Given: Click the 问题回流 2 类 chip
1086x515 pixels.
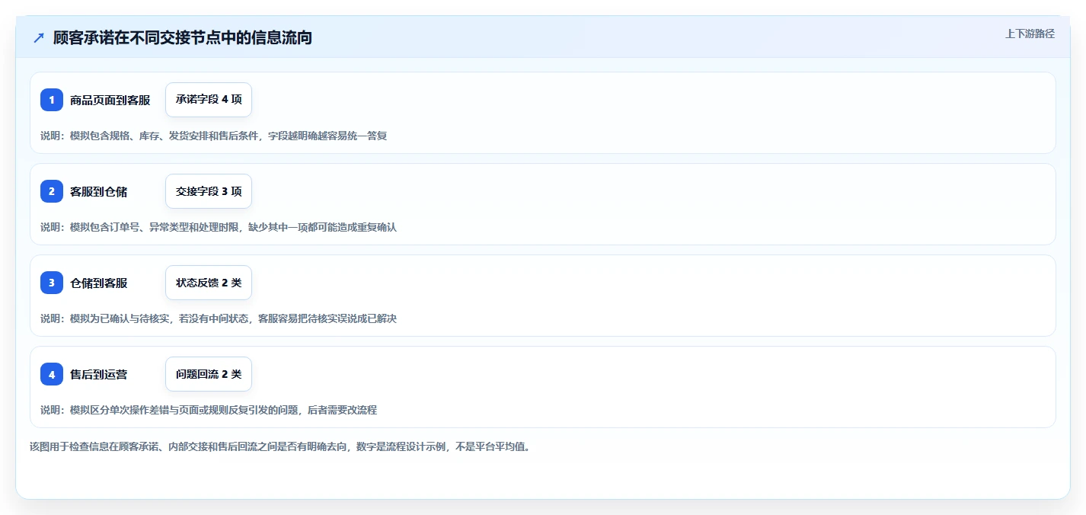Looking at the screenshot, I should (x=209, y=374).
